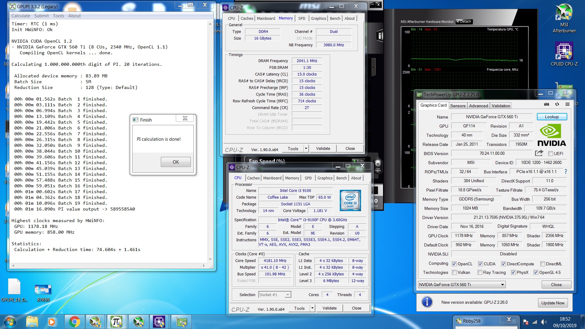Toggle the OpenGL 4.5 checkbox
The width and height of the screenshot is (585, 329).
click(x=536, y=272)
